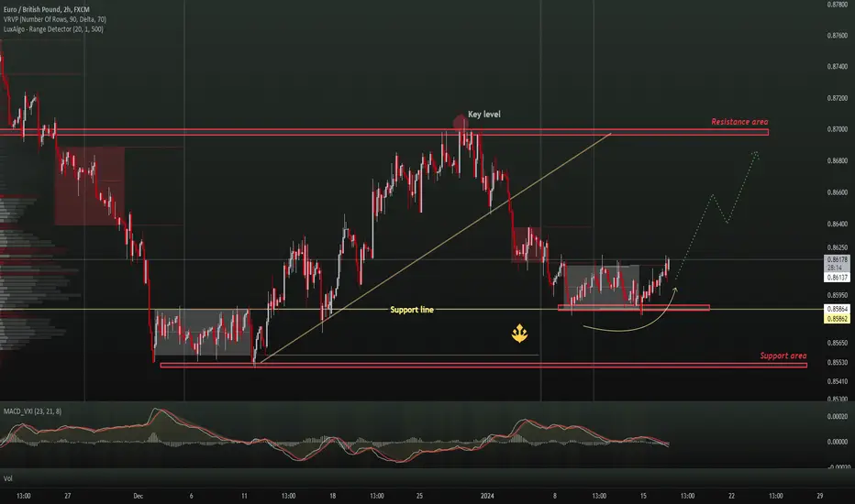The width and height of the screenshot is (855, 504).
Task: Select the Key level text annotation
Action: (484, 115)
